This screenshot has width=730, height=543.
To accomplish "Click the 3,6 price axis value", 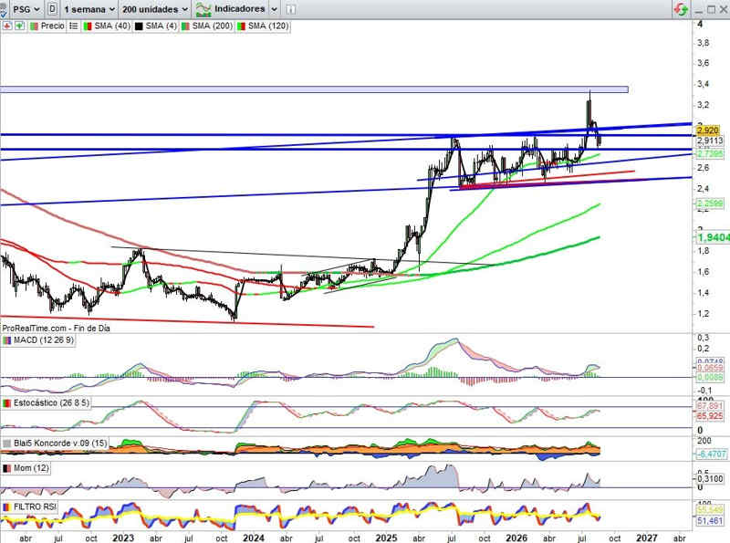I will coord(703,63).
